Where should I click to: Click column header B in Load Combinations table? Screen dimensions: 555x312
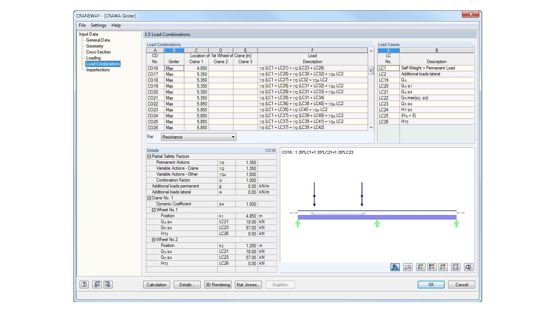coord(174,51)
